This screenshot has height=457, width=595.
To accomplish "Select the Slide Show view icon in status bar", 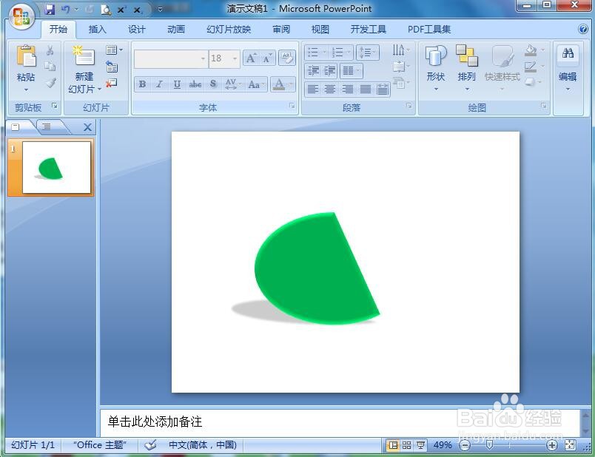I will [420, 445].
